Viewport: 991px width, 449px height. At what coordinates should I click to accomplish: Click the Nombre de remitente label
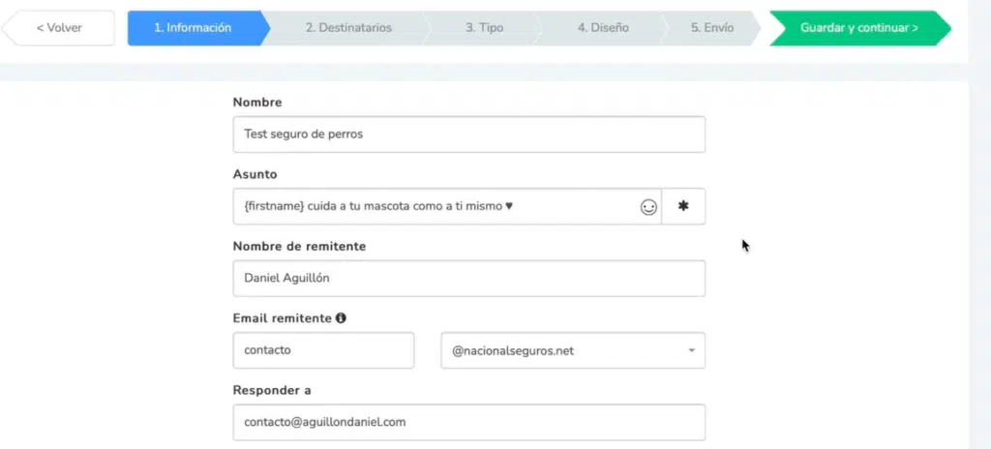click(300, 246)
